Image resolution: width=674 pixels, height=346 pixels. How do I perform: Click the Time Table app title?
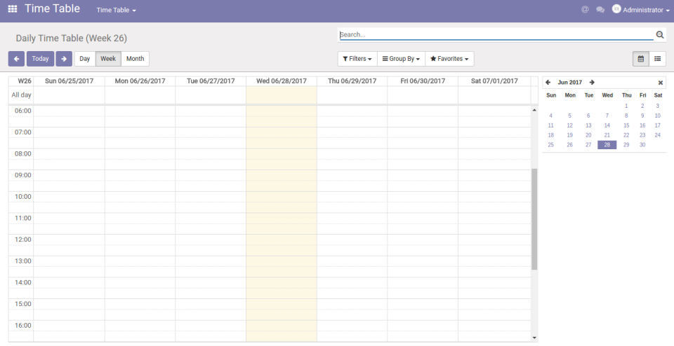[53, 8]
